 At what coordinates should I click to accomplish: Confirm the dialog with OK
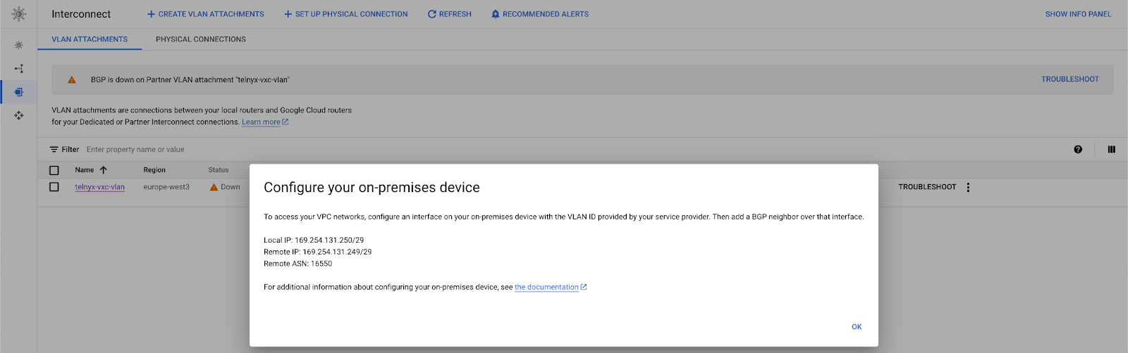pos(857,327)
